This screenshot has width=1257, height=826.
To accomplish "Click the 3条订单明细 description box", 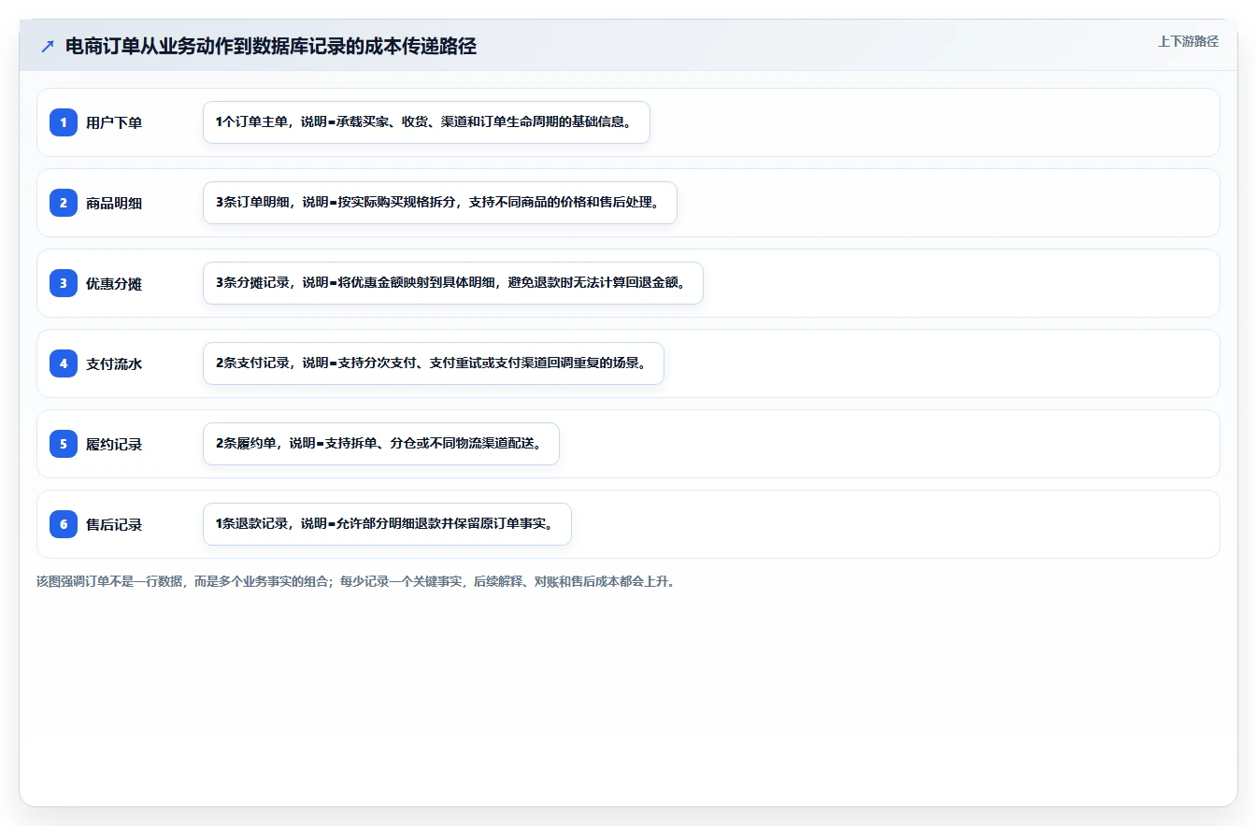I will (x=439, y=203).
